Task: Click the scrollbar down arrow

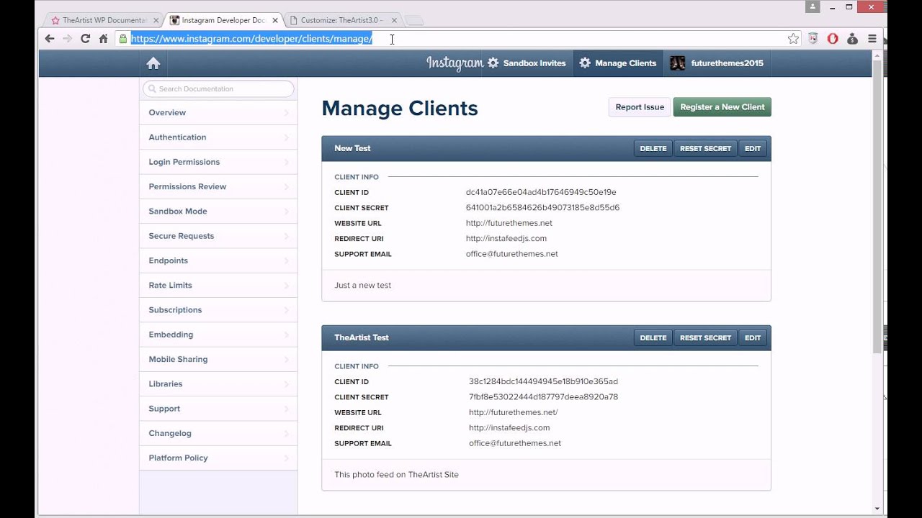Action: click(877, 509)
